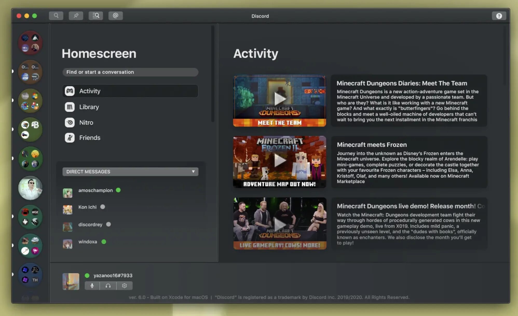Click the mentions @ toolbar icon
The image size is (518, 316).
point(115,16)
